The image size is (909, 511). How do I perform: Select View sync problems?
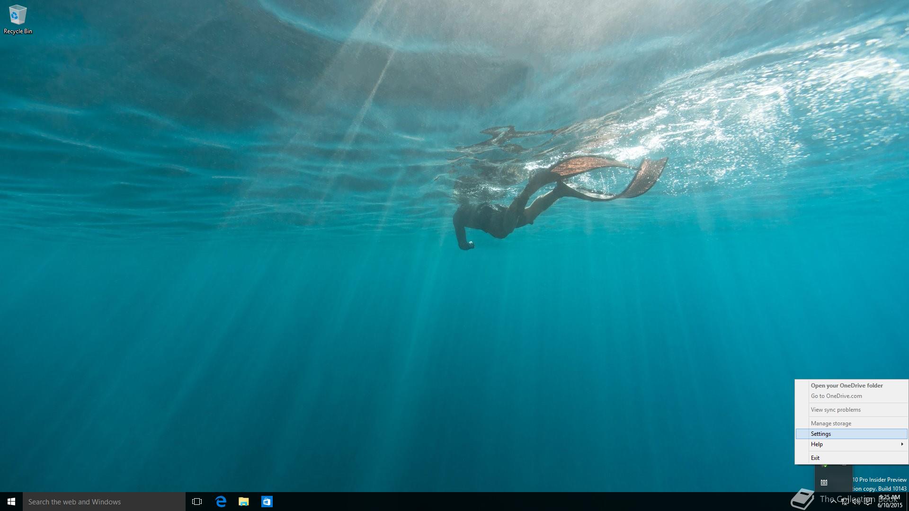coord(851,410)
